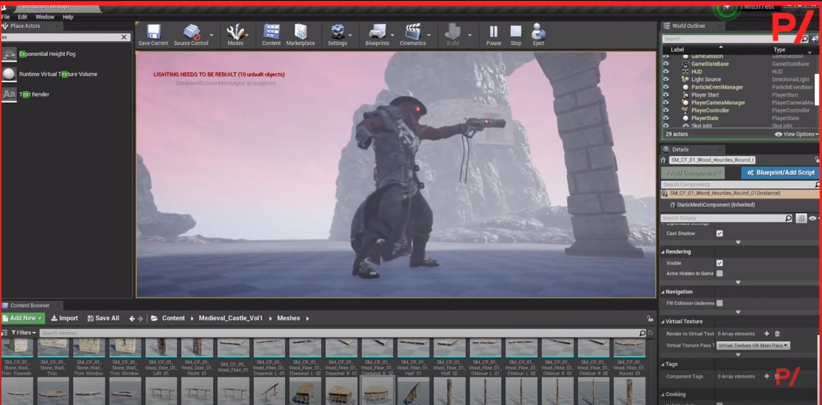Viewport: 822px width, 405px height.
Task: Stop the play session
Action: [x=516, y=35]
